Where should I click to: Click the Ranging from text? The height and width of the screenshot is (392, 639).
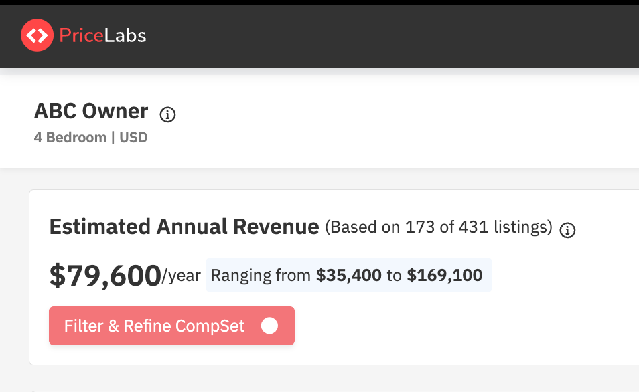(261, 275)
